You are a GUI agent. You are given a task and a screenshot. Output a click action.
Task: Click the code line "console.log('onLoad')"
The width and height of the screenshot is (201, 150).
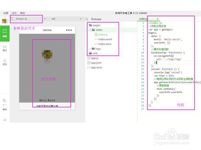pos(168,72)
